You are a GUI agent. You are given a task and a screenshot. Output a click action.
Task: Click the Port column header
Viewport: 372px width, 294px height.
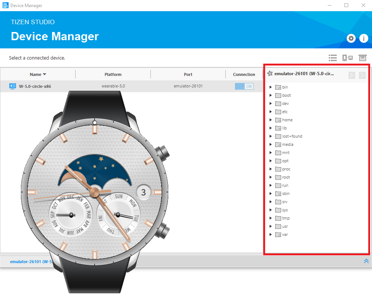pos(188,74)
